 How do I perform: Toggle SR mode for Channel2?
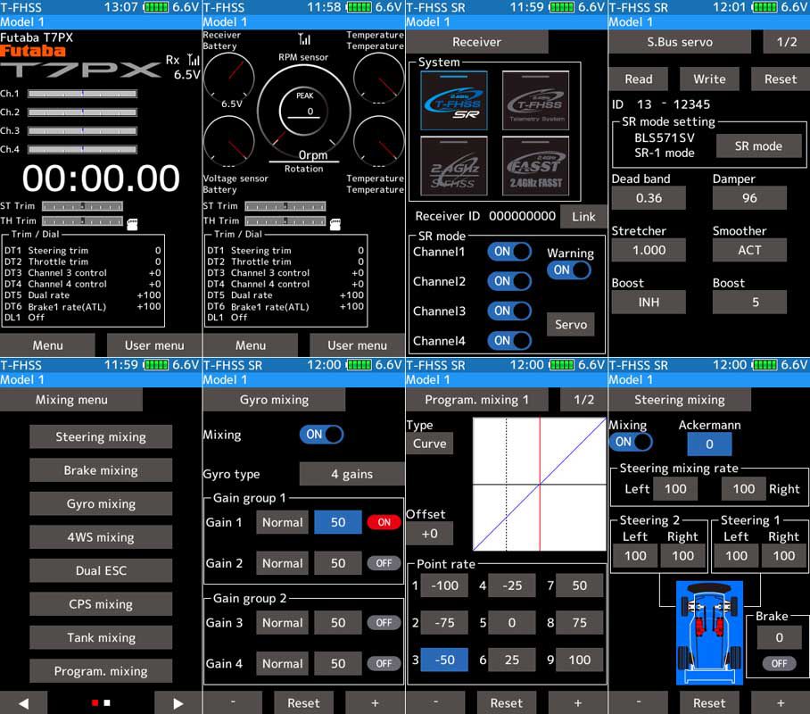click(508, 281)
